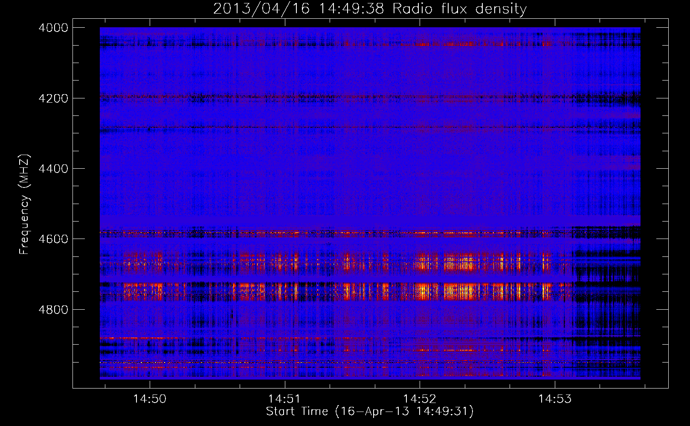Click the '4200' frequency axis label
Image resolution: width=690 pixels, height=426 pixels.
point(53,98)
